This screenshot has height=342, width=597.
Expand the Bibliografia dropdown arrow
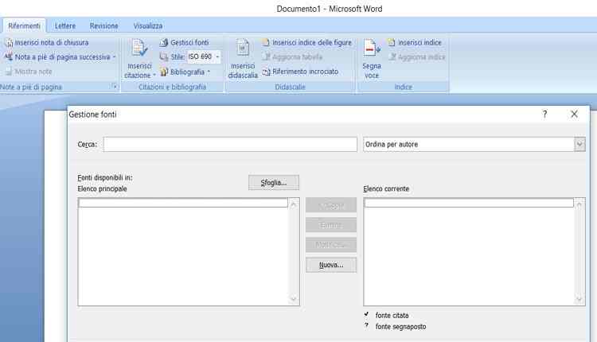point(209,72)
